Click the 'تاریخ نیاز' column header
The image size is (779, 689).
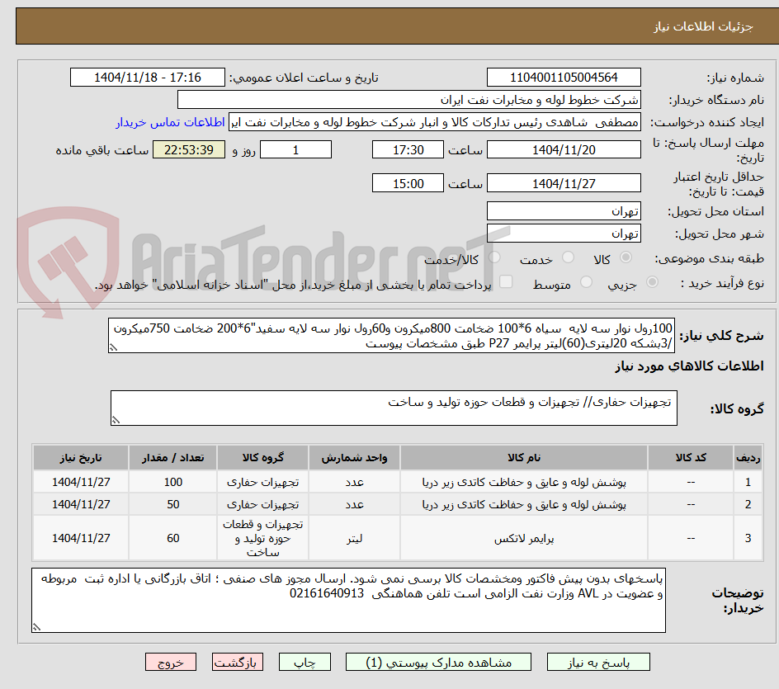coord(81,457)
